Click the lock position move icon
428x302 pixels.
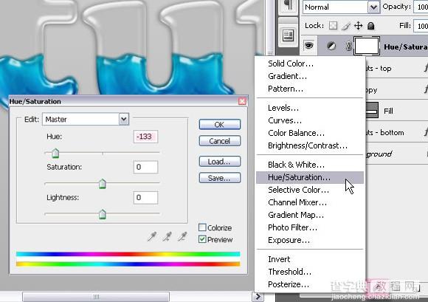pyautogui.click(x=358, y=26)
